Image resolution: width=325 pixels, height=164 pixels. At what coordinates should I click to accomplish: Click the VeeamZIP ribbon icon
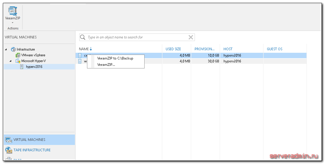tap(12, 11)
